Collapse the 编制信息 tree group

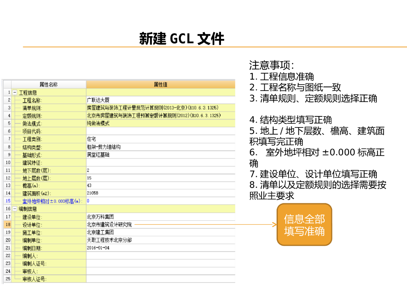(x=15, y=208)
